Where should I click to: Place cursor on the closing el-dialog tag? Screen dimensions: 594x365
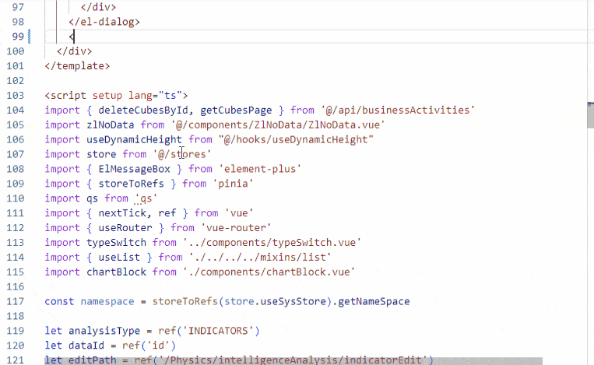[x=104, y=22]
